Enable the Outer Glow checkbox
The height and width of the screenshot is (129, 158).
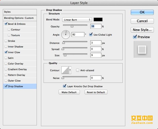coord(6,80)
